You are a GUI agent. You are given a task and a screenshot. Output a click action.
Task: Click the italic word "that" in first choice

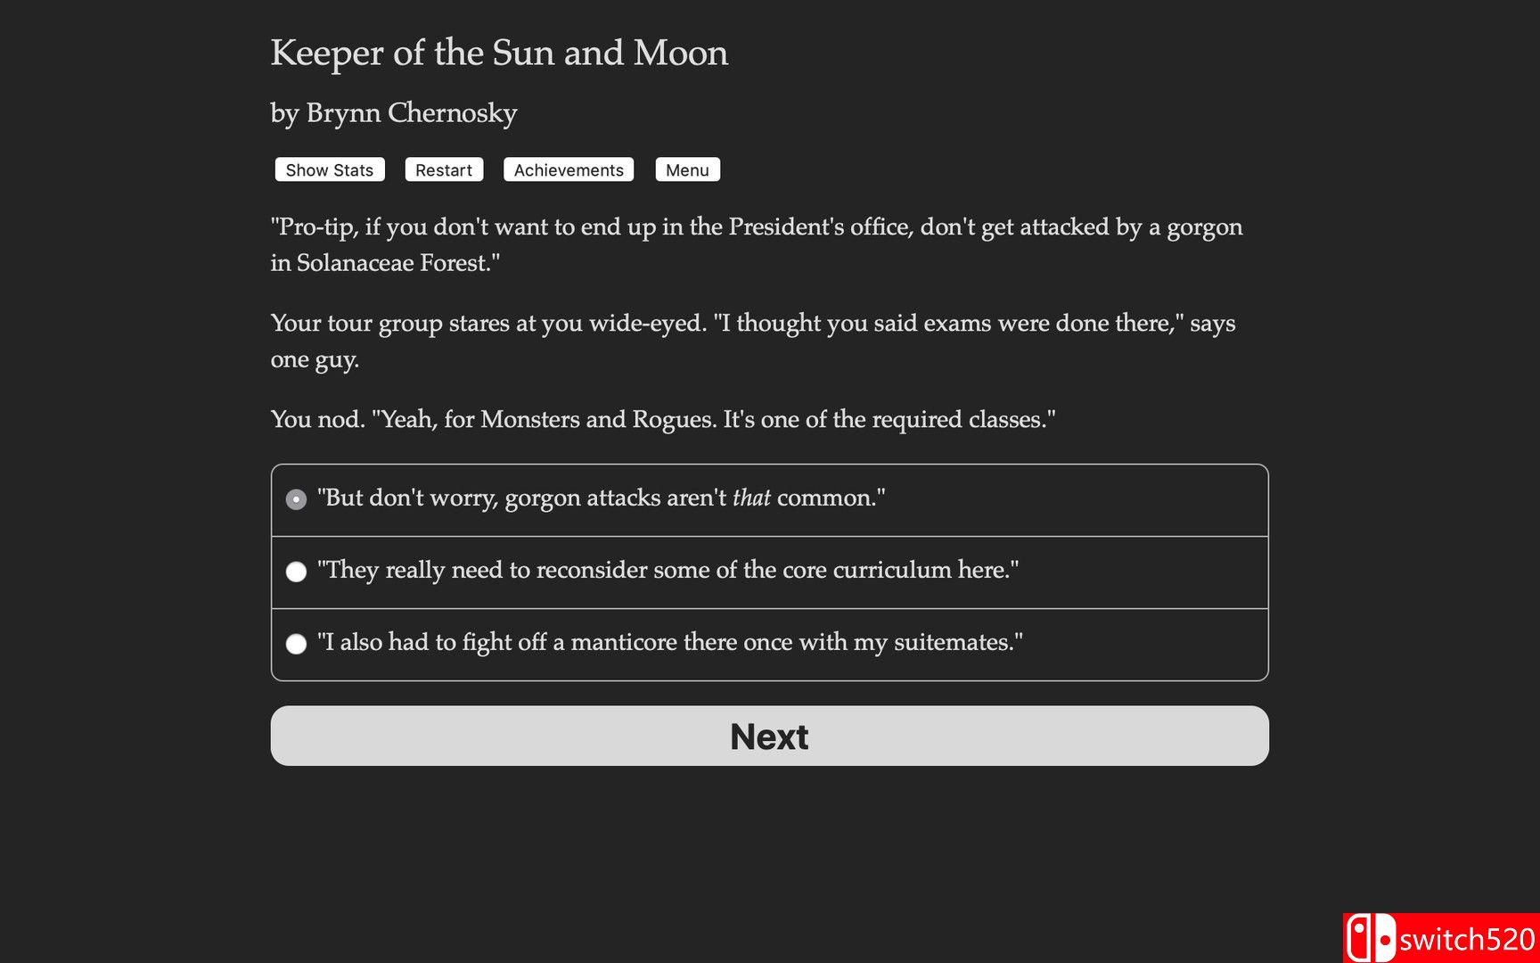pyautogui.click(x=751, y=498)
